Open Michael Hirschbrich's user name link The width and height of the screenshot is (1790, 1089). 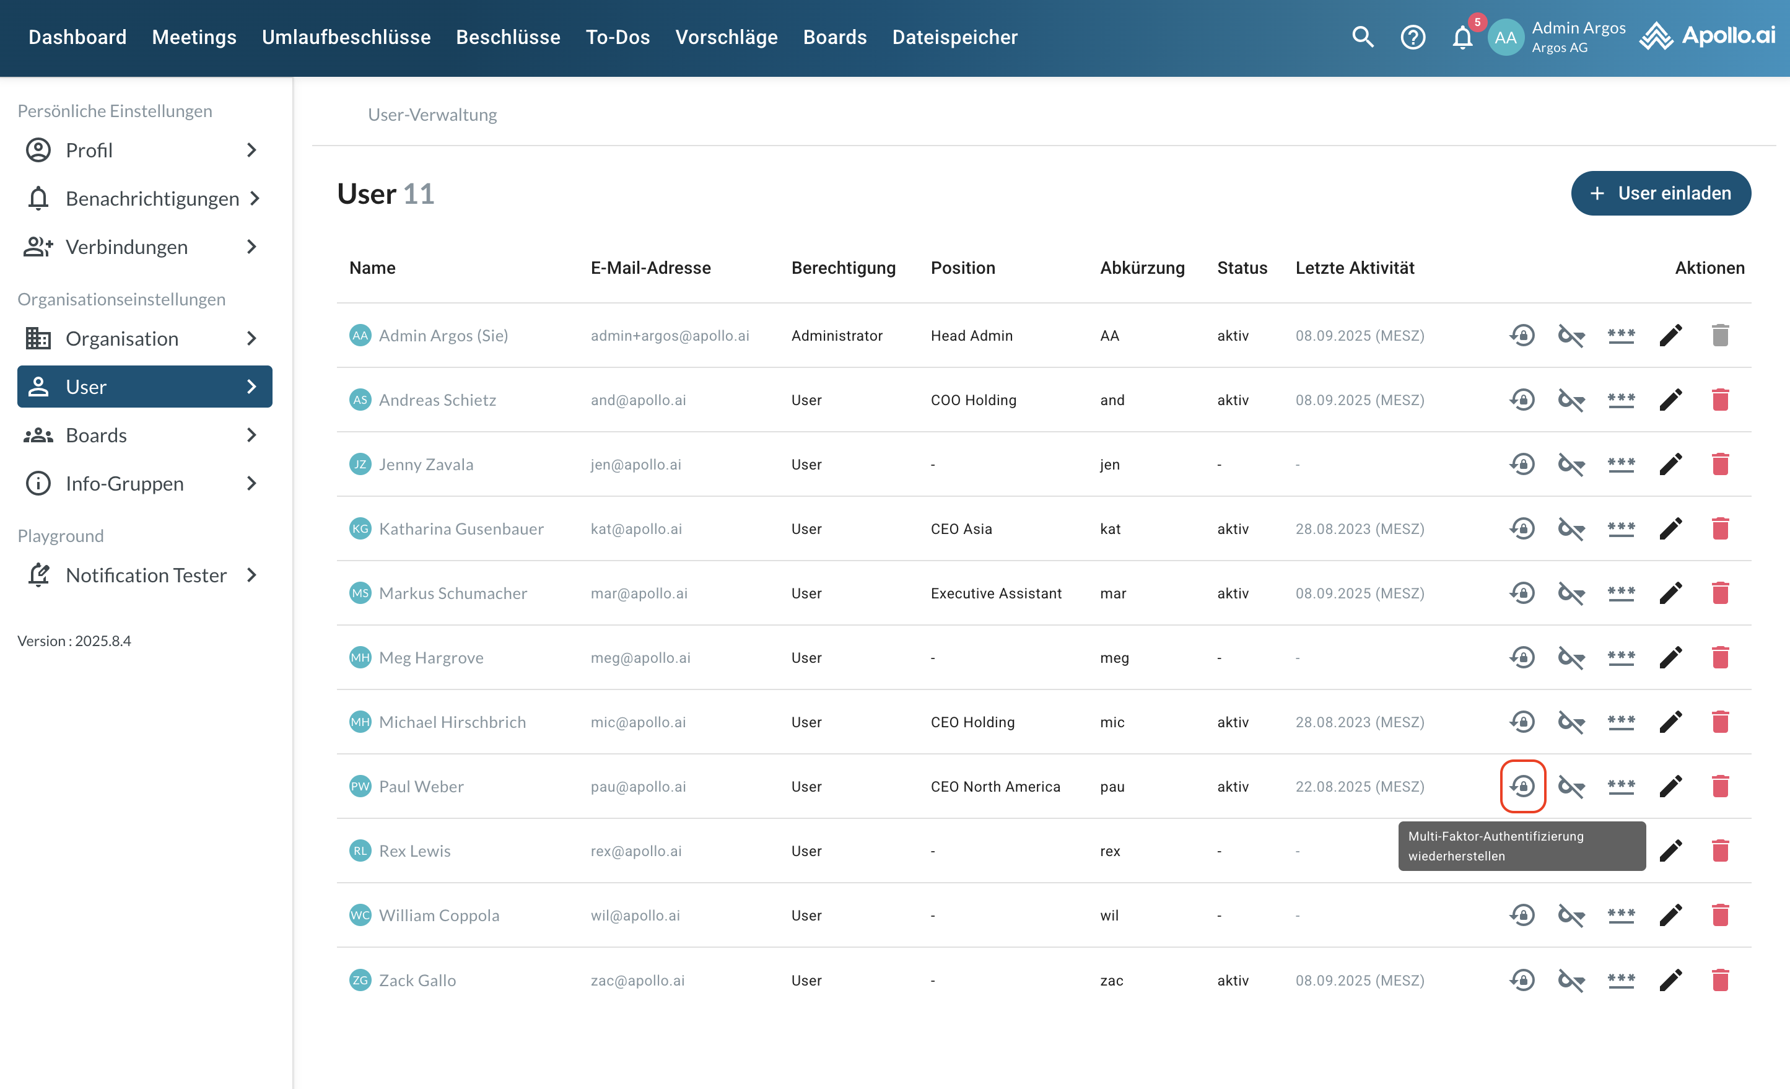click(x=452, y=722)
